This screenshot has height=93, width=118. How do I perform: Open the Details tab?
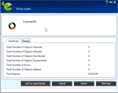(x=26, y=41)
